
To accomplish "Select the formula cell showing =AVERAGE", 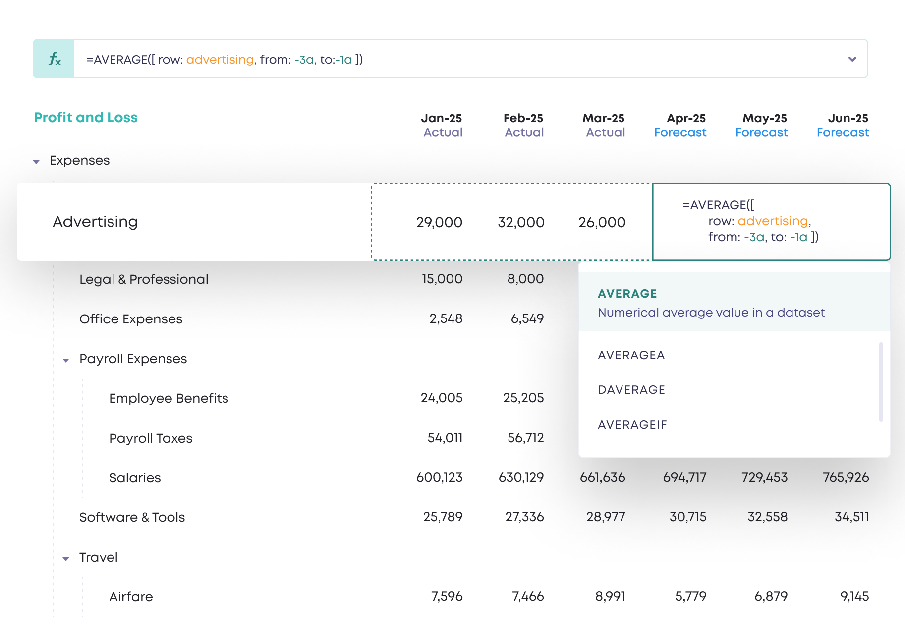I will click(771, 222).
